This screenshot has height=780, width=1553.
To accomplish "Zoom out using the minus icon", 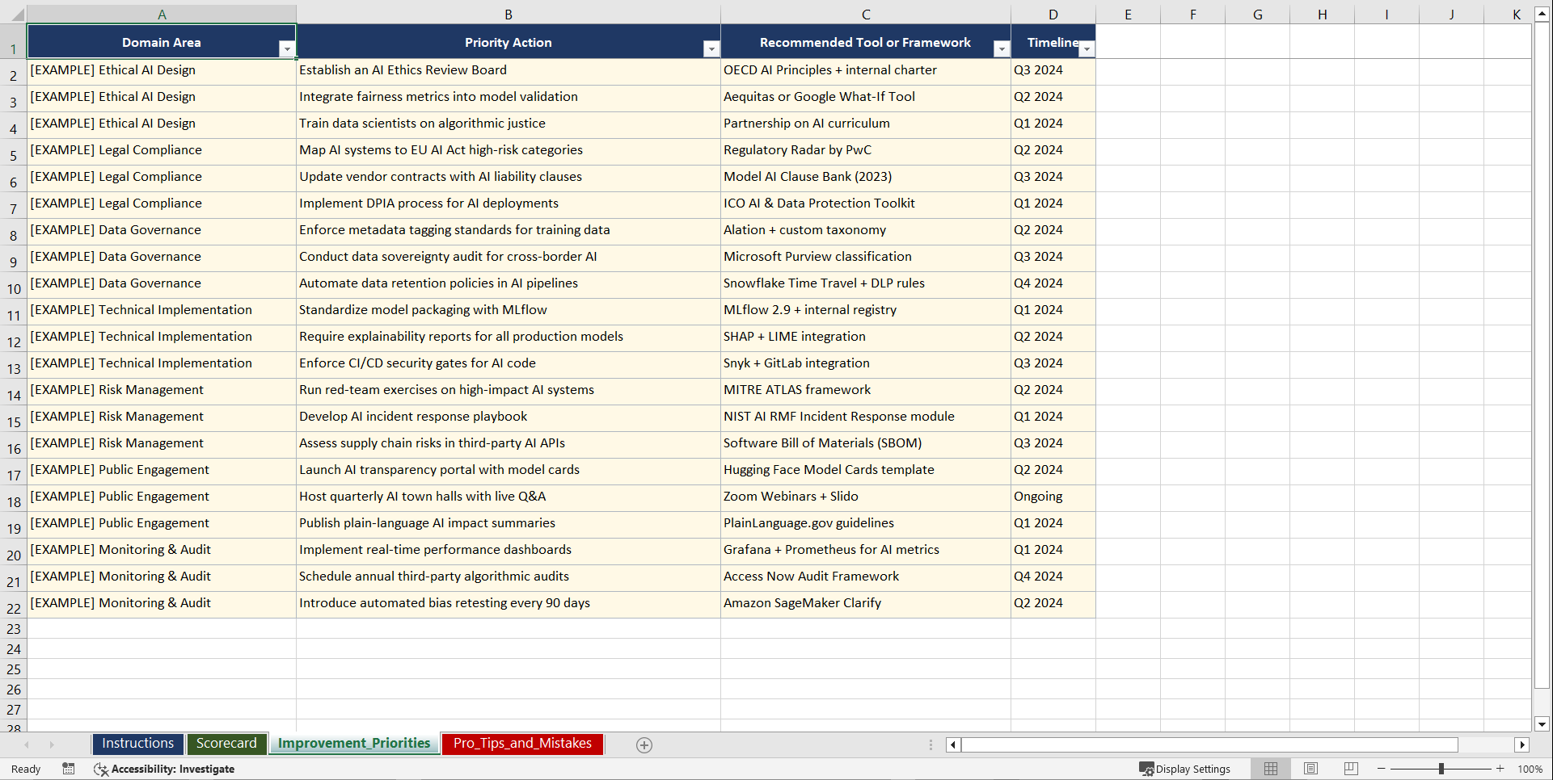I will [1382, 769].
